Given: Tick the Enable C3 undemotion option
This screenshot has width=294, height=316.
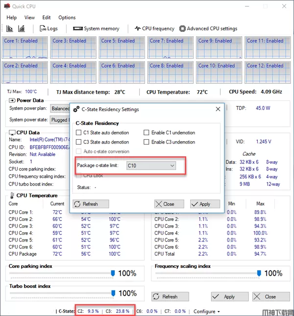Looking at the screenshot, I should pyautogui.click(x=147, y=142).
